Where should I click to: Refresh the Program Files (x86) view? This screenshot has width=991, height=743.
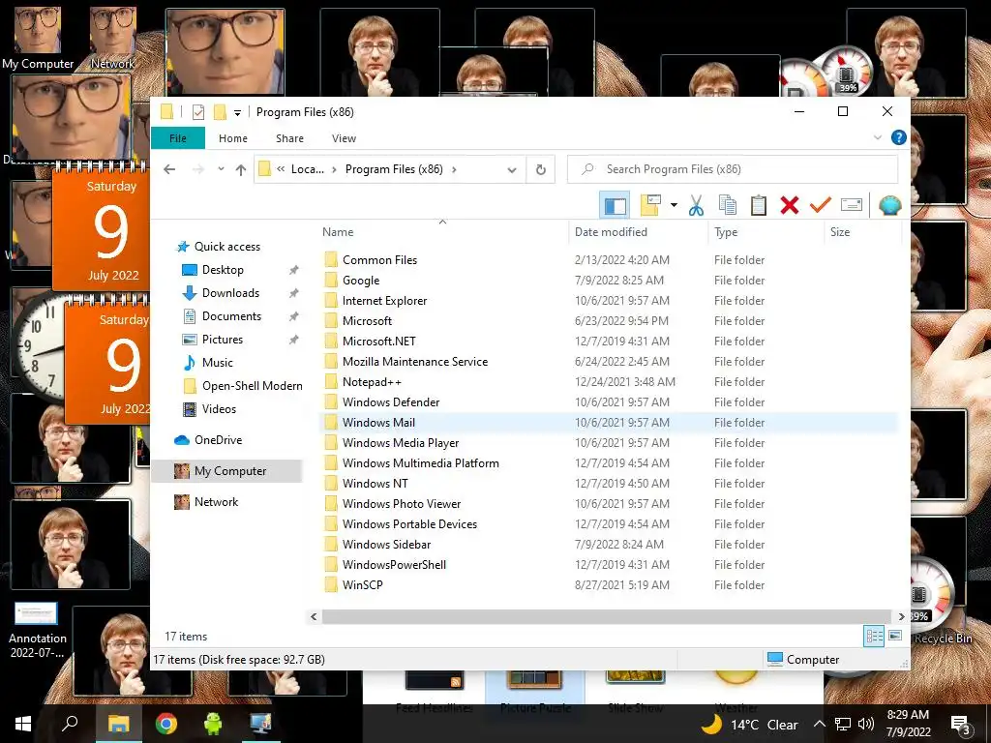point(540,169)
